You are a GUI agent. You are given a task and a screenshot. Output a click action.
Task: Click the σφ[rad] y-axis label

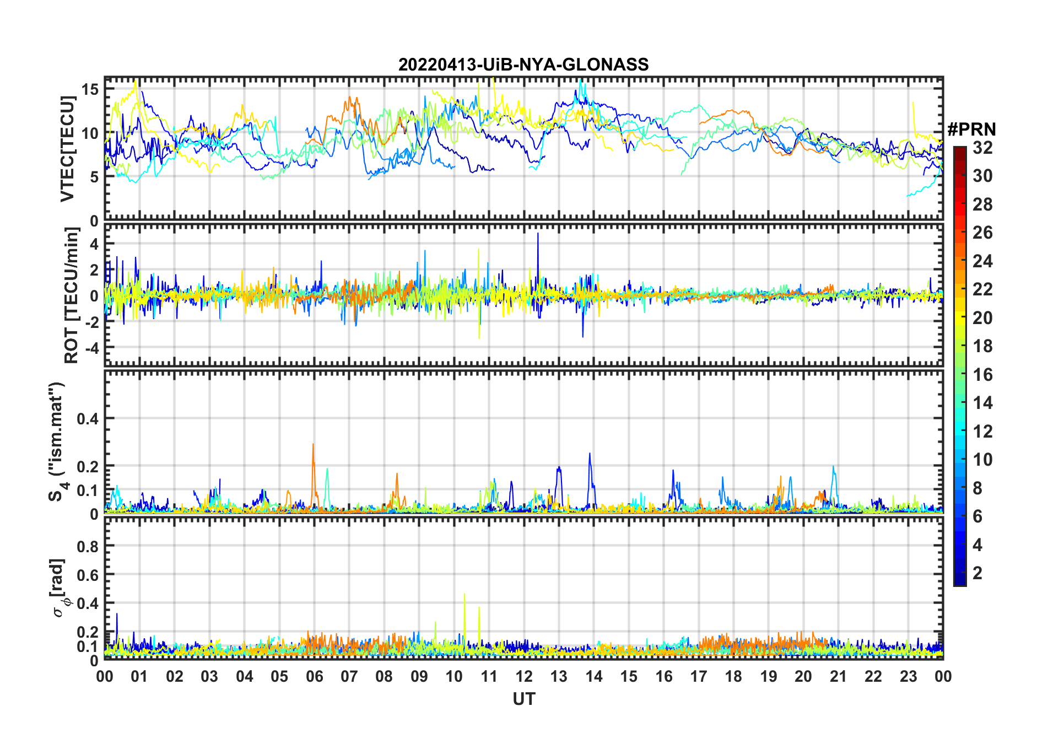tap(60, 588)
